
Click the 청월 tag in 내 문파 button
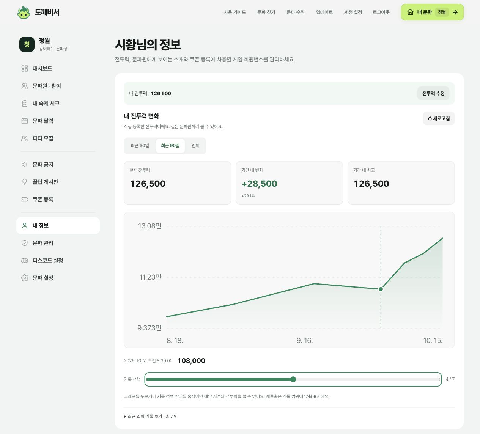tap(442, 12)
